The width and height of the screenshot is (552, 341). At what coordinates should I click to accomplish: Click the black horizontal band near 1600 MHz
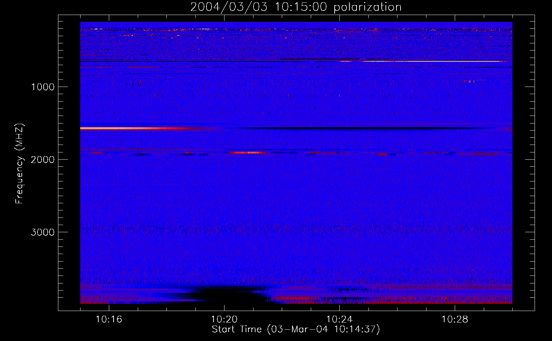point(358,129)
